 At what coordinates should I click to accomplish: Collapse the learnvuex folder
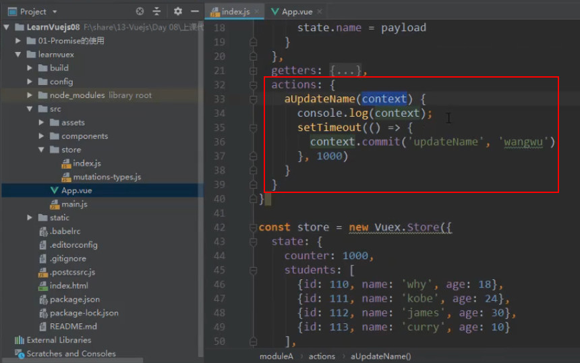pyautogui.click(x=18, y=55)
